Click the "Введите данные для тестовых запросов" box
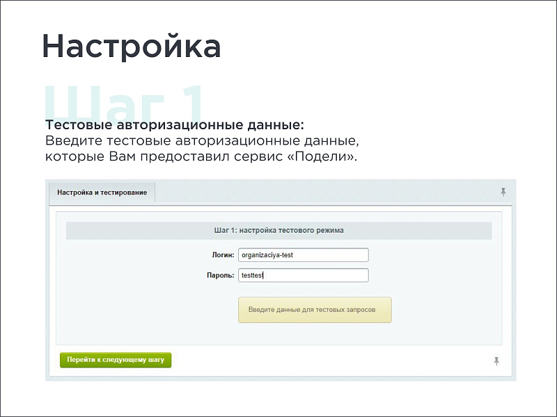 (x=315, y=309)
